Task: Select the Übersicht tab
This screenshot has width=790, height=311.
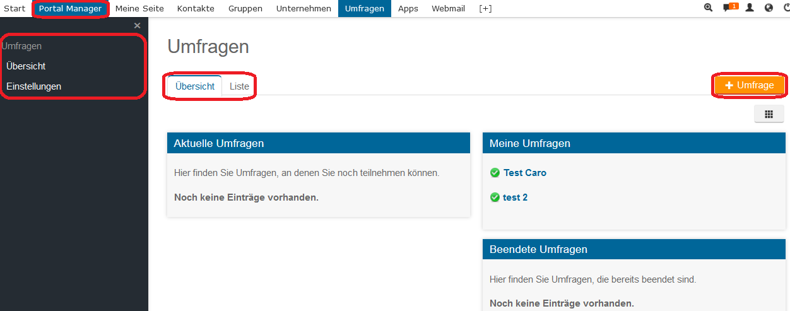Action: [x=195, y=86]
